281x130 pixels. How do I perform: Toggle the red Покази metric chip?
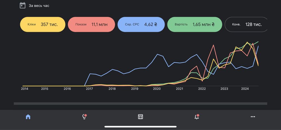pos(91,24)
